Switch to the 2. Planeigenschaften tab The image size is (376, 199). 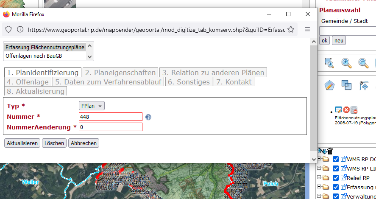[x=120, y=73]
